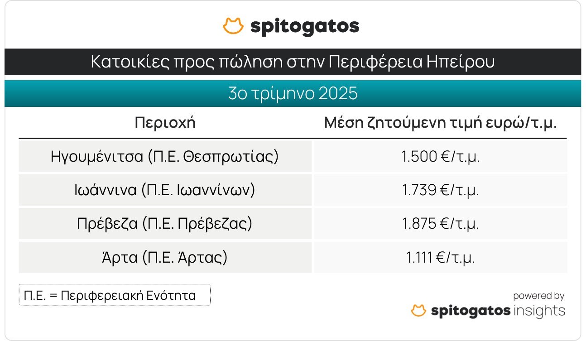Select the Άρτα (Π.Ε. Άρτας) row cell
This screenshot has width=586, height=341.
pos(165,258)
